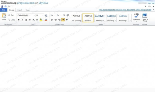This screenshot has height=92, width=155.
Task: Toggle underline formatting
Action: coord(26,20)
